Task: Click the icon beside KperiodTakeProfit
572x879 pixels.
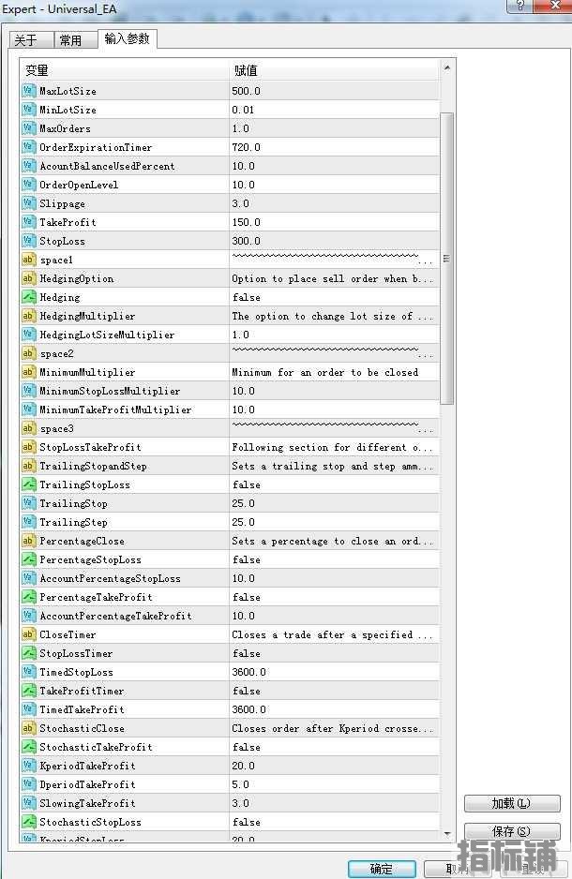Action: (28, 766)
